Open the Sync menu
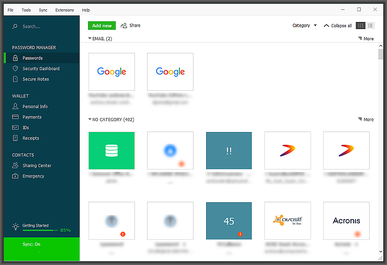The image size is (387, 265). pyautogui.click(x=43, y=10)
